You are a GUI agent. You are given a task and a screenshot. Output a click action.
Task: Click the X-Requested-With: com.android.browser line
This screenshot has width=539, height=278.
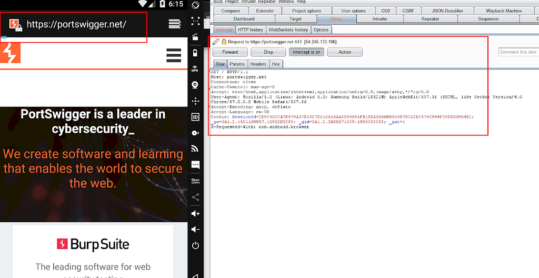point(260,127)
